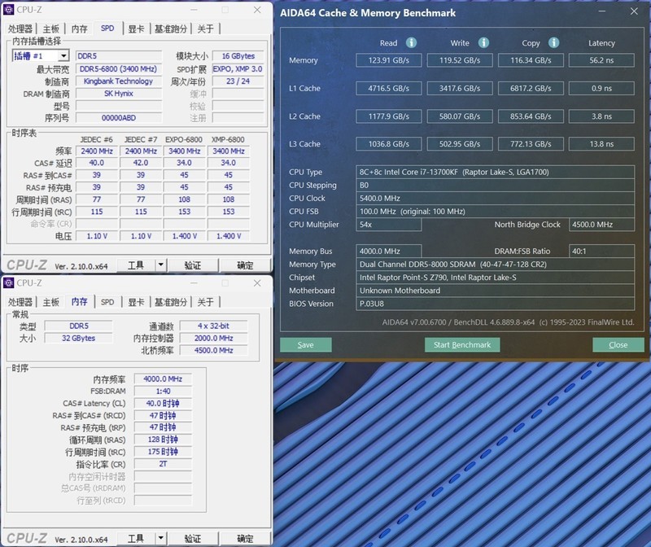
Task: Click the info icon next to Copy
Action: [x=553, y=42]
